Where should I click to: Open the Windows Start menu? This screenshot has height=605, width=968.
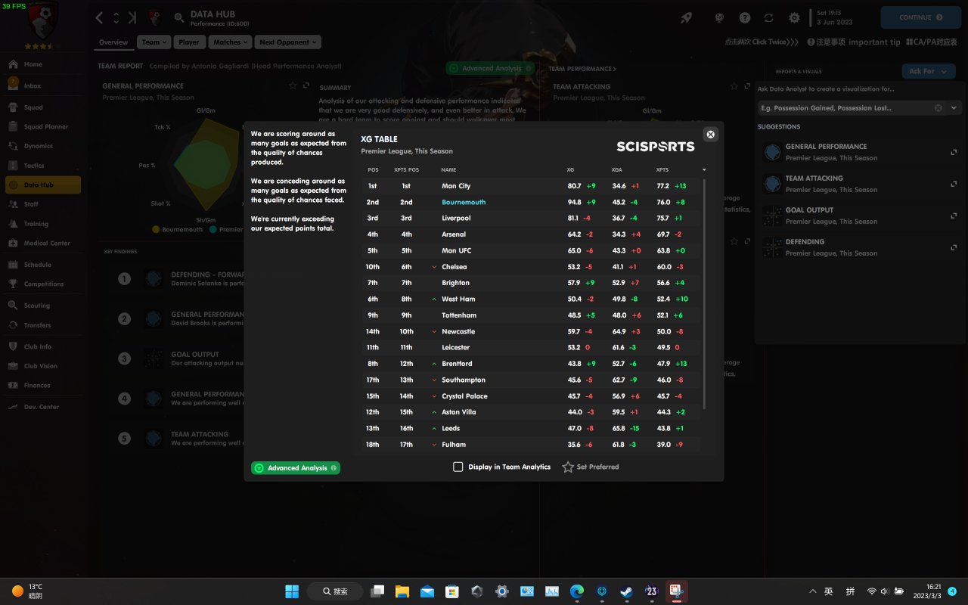[292, 591]
